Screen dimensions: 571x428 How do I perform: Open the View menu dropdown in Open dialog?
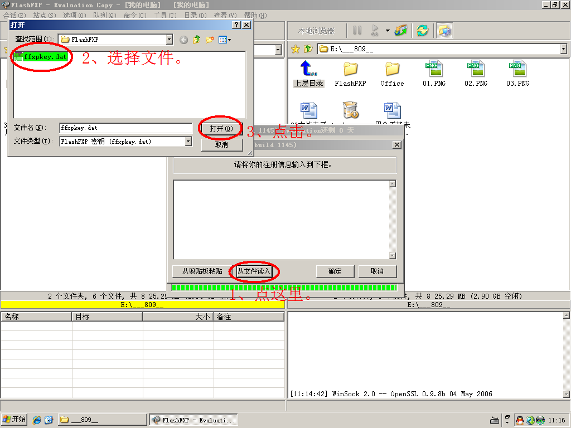[x=225, y=40]
